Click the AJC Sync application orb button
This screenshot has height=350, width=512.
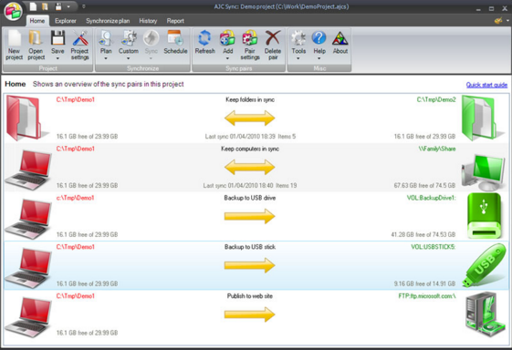[x=13, y=11]
